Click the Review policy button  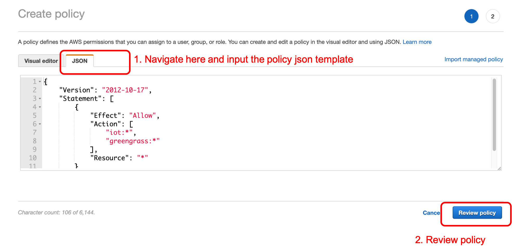tap(477, 213)
